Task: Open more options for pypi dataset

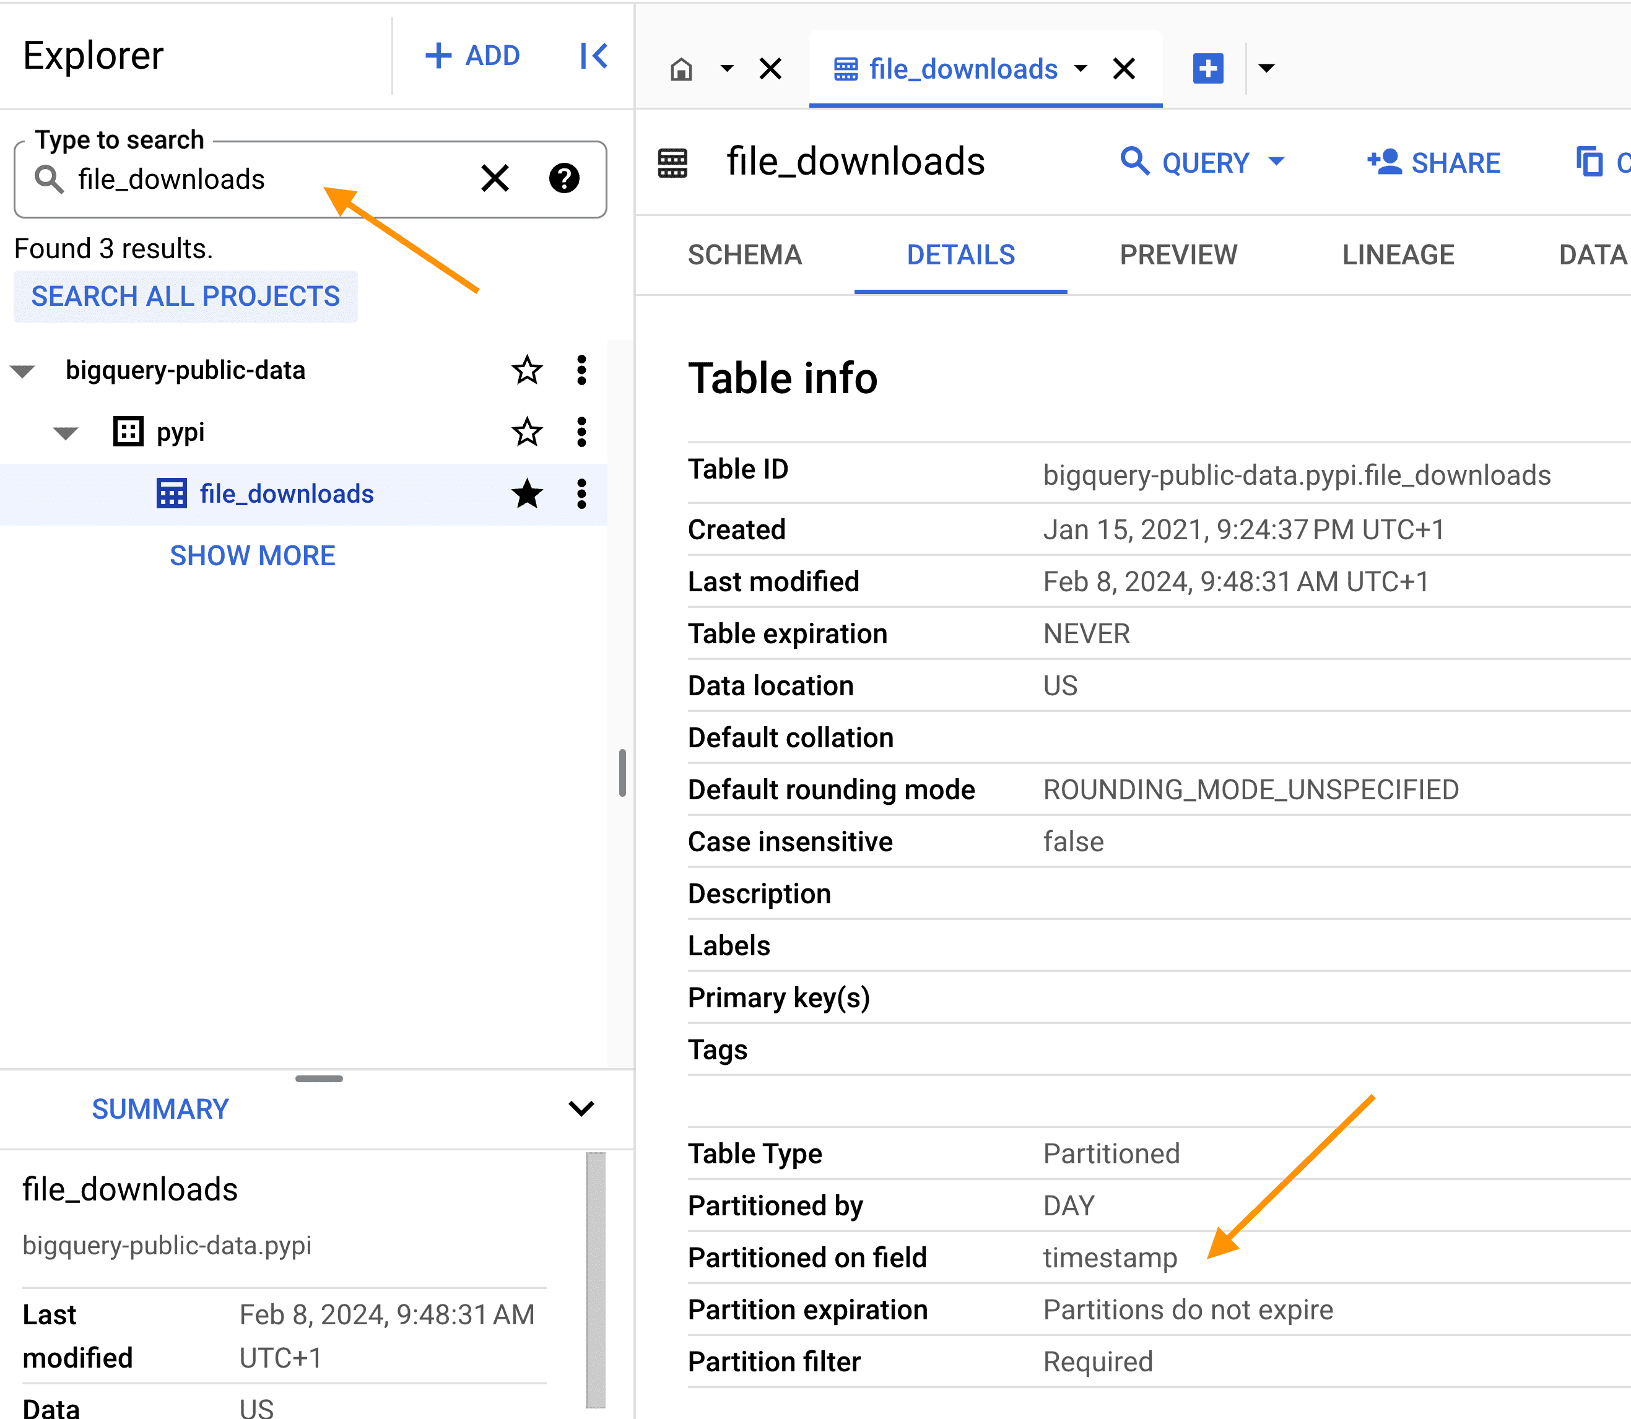Action: (x=581, y=432)
